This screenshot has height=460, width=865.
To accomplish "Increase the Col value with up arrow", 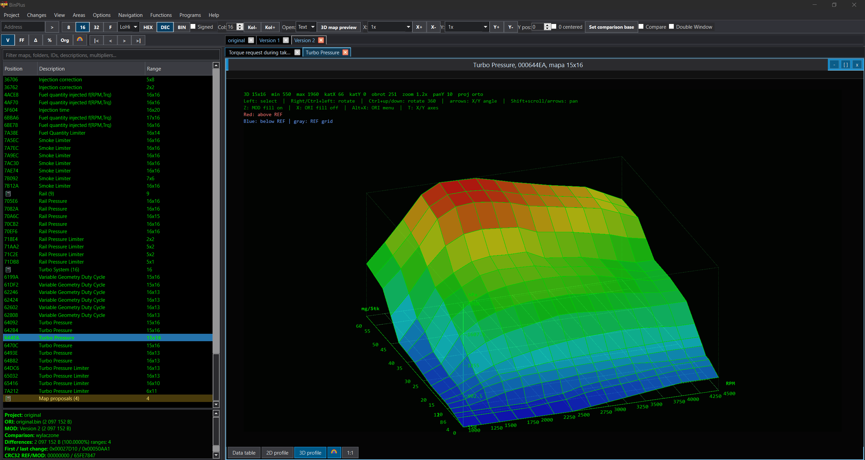I will click(240, 25).
